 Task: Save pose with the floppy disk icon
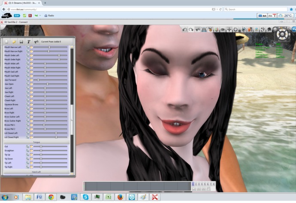21,42
